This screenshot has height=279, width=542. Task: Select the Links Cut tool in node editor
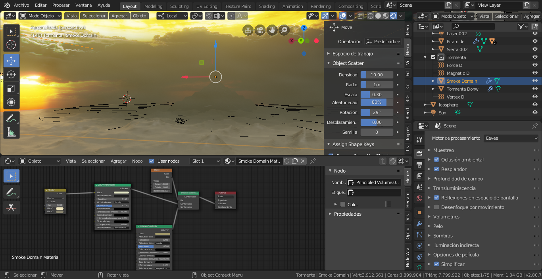click(12, 207)
